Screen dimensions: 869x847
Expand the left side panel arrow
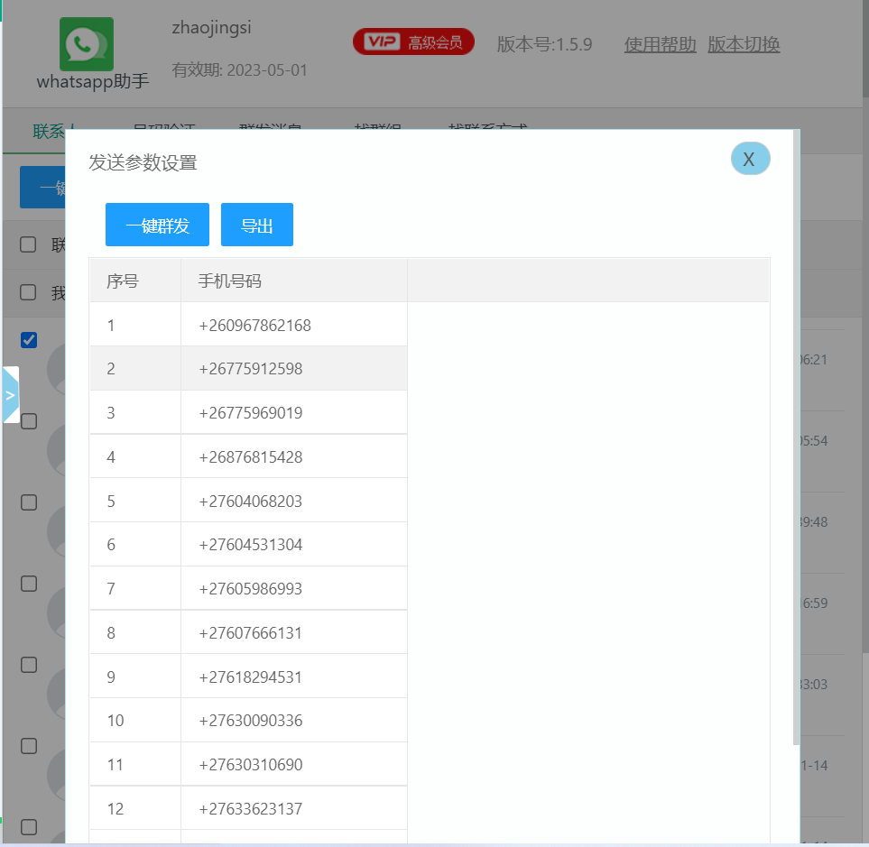tap(10, 395)
